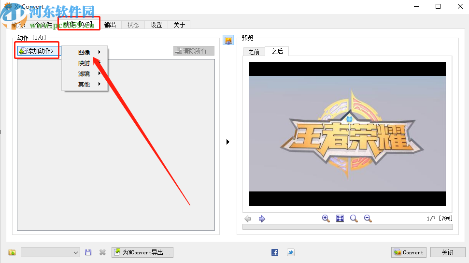Viewport: 469px width, 263px height.
Task: Click the Add action button
Action: [39, 51]
